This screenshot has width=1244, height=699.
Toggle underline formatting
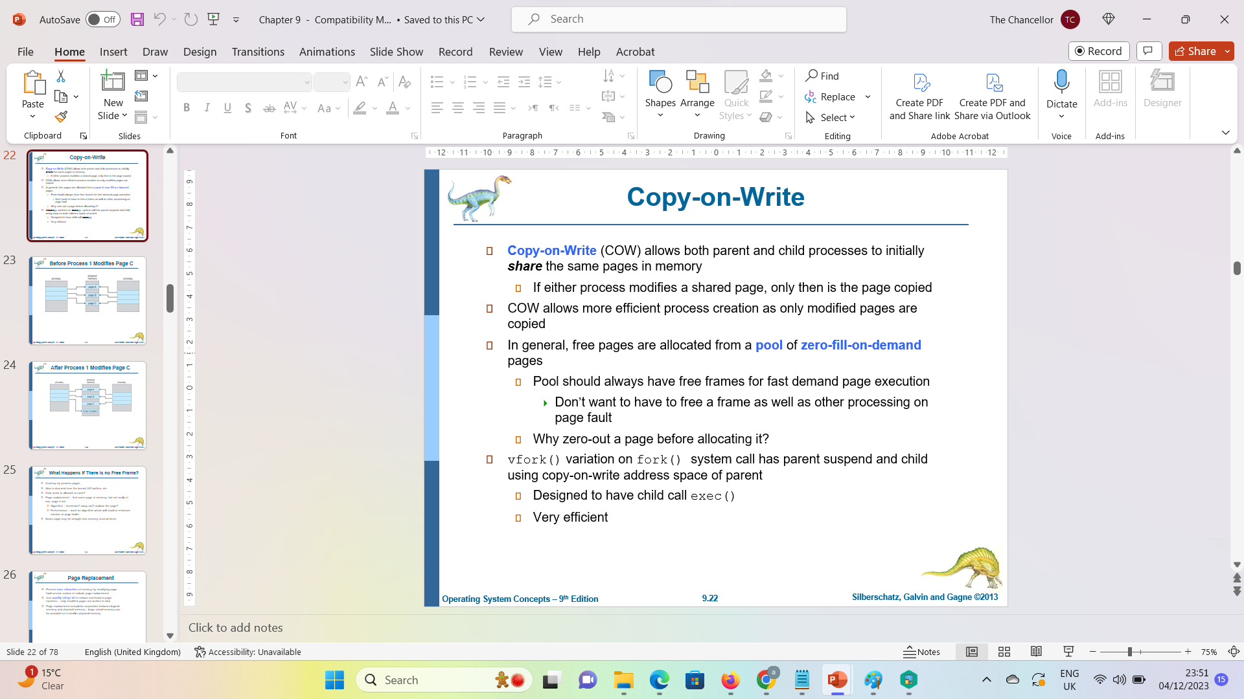(227, 107)
